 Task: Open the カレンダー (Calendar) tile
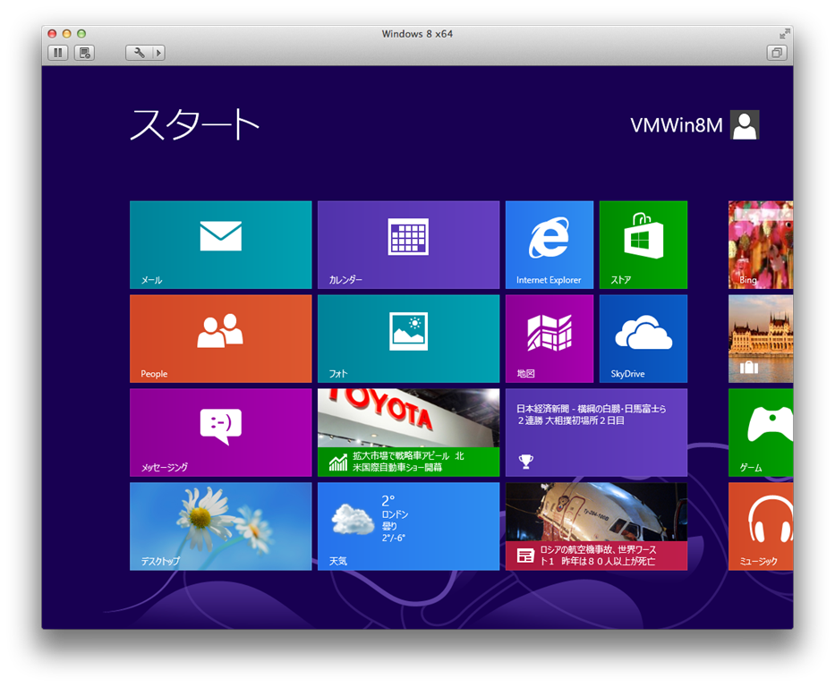408,245
